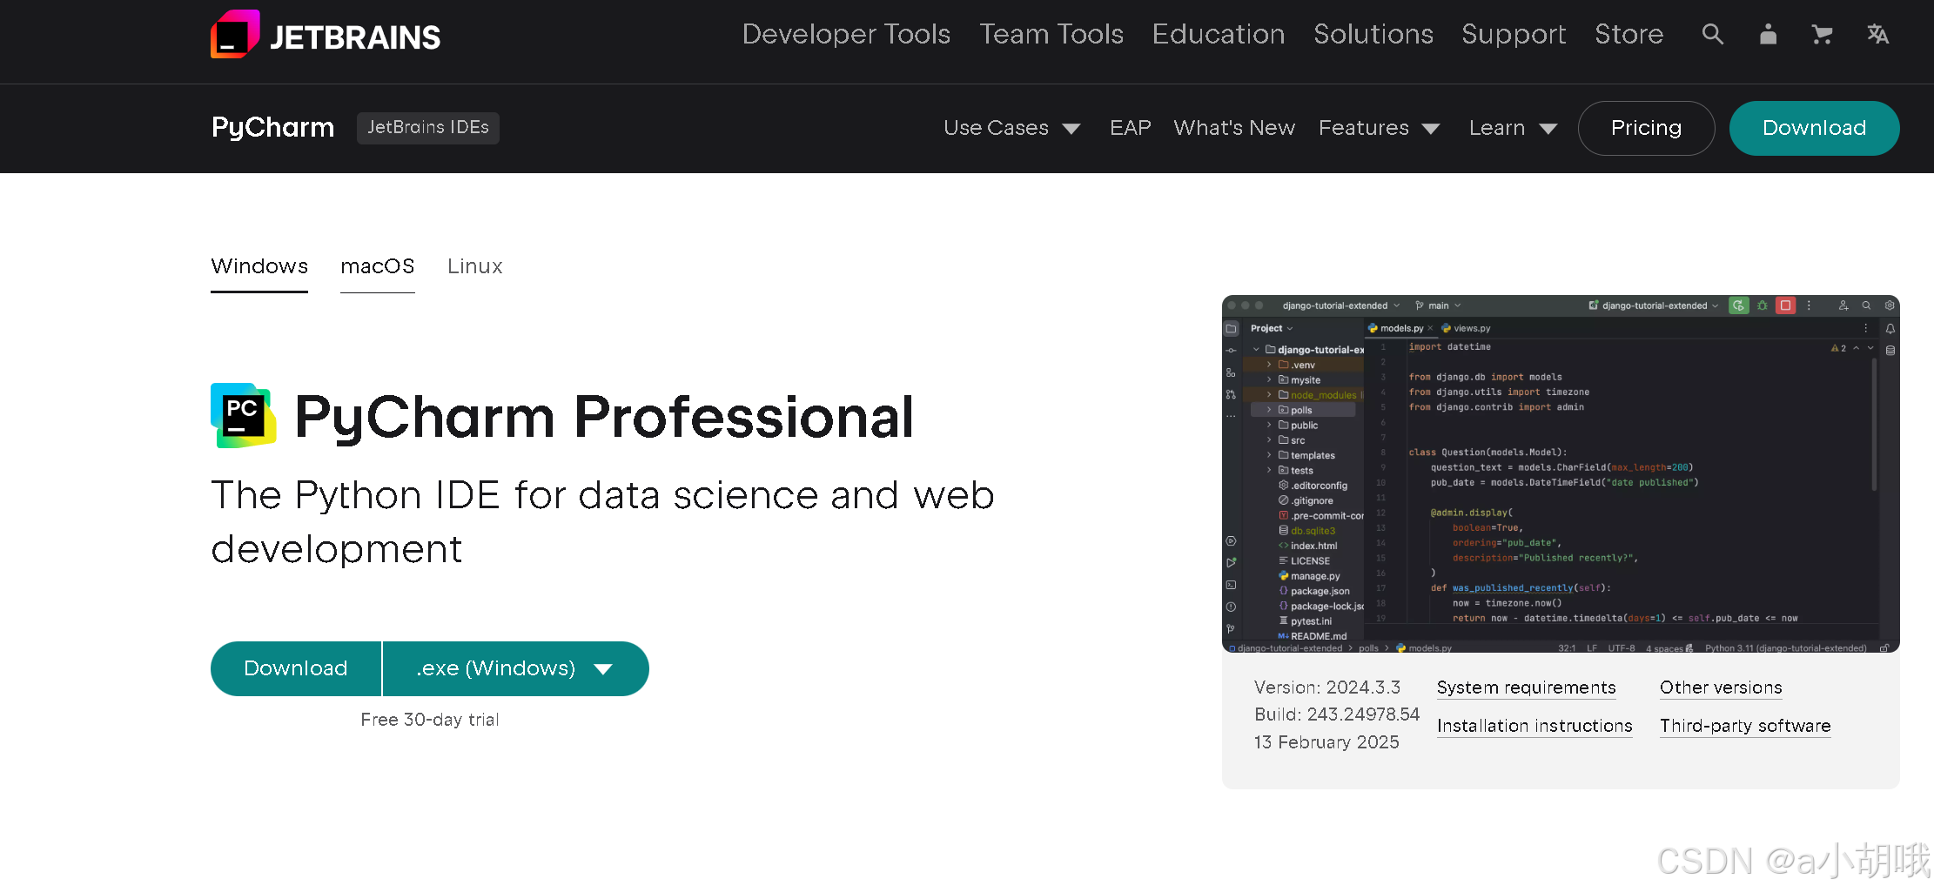Image resolution: width=1934 pixels, height=892 pixels.
Task: Open Developer Tools menu
Action: (846, 34)
